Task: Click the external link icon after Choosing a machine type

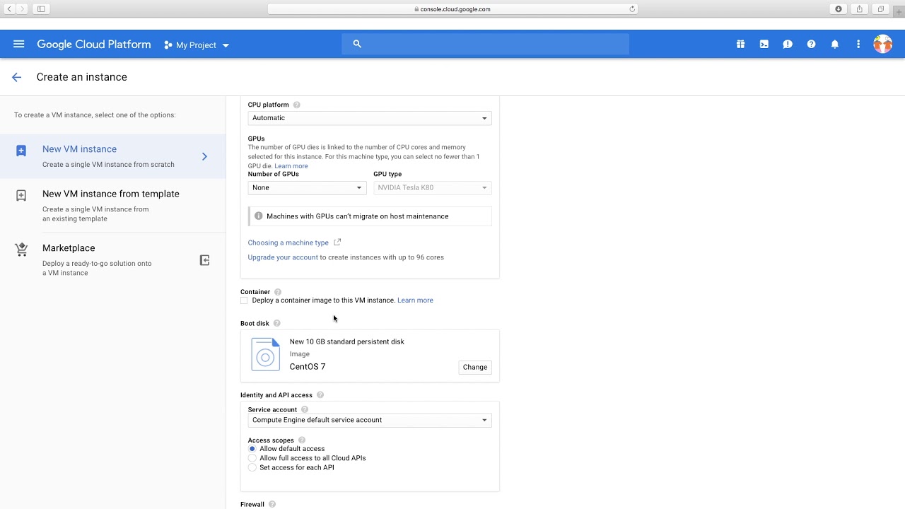Action: (337, 242)
